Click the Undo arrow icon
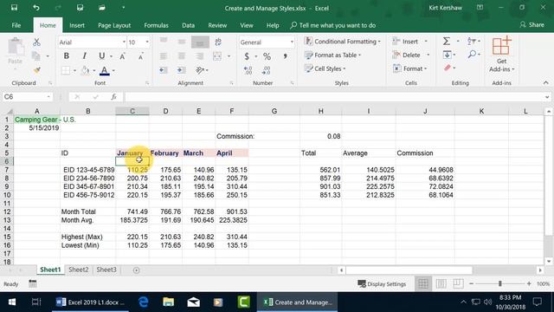 coord(36,8)
